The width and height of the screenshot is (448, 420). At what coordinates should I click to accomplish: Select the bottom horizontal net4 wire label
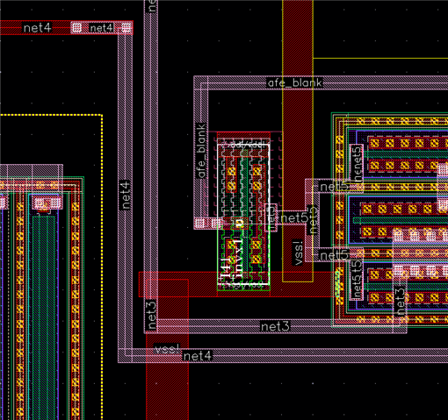pos(197,356)
